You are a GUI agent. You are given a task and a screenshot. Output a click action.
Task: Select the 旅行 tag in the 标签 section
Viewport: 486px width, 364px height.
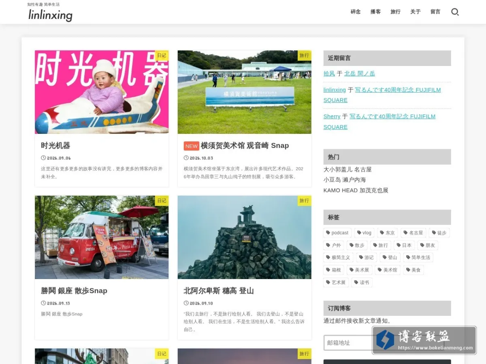pos(380,245)
